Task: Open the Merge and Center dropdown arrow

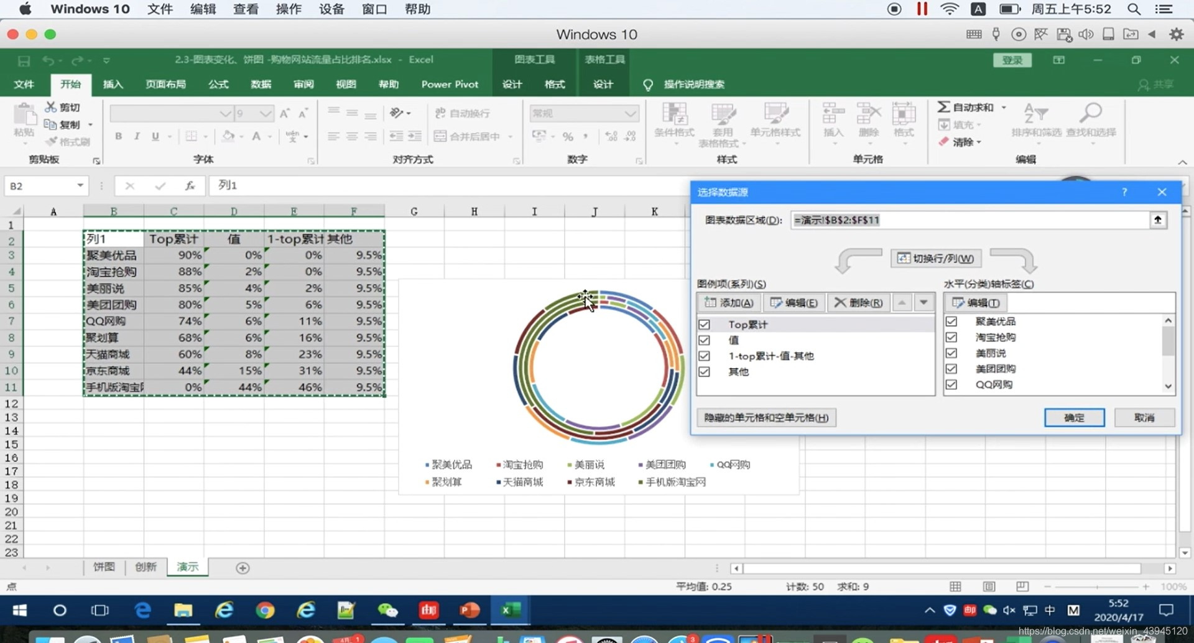Action: click(x=510, y=137)
